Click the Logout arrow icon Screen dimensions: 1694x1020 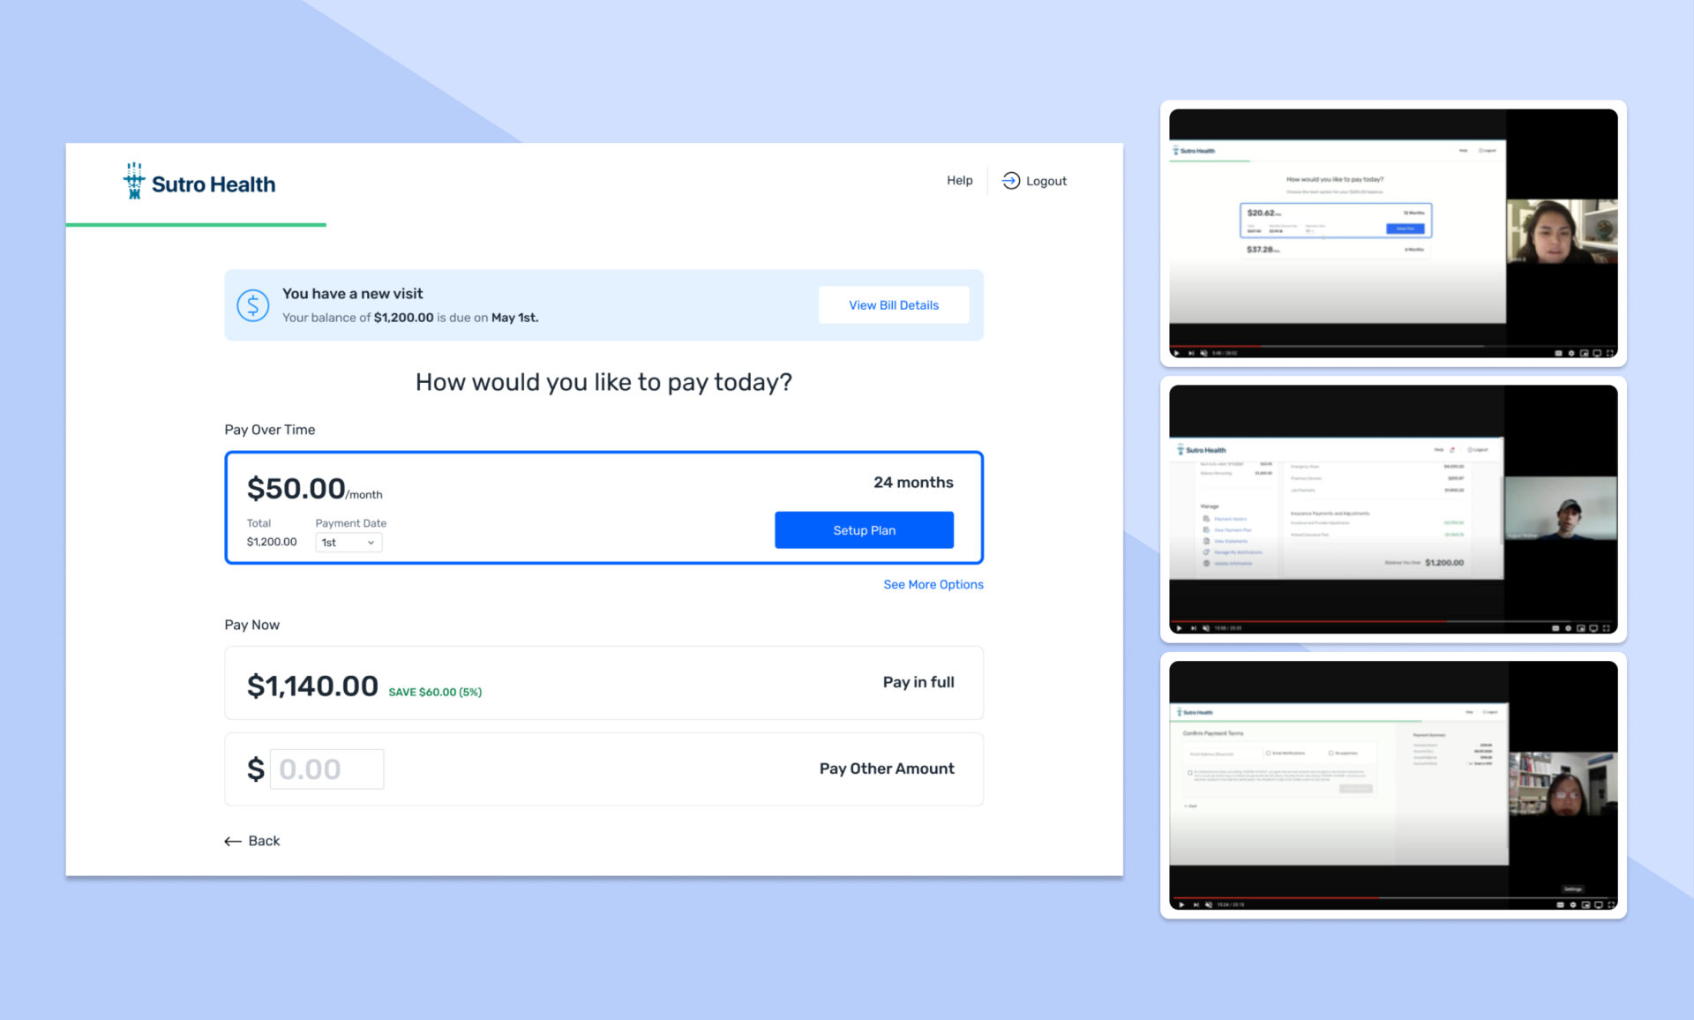point(1011,180)
